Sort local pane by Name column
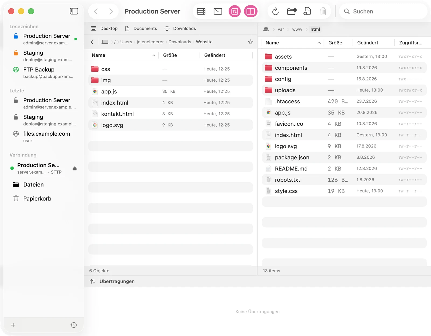The image size is (431, 336). [x=124, y=55]
